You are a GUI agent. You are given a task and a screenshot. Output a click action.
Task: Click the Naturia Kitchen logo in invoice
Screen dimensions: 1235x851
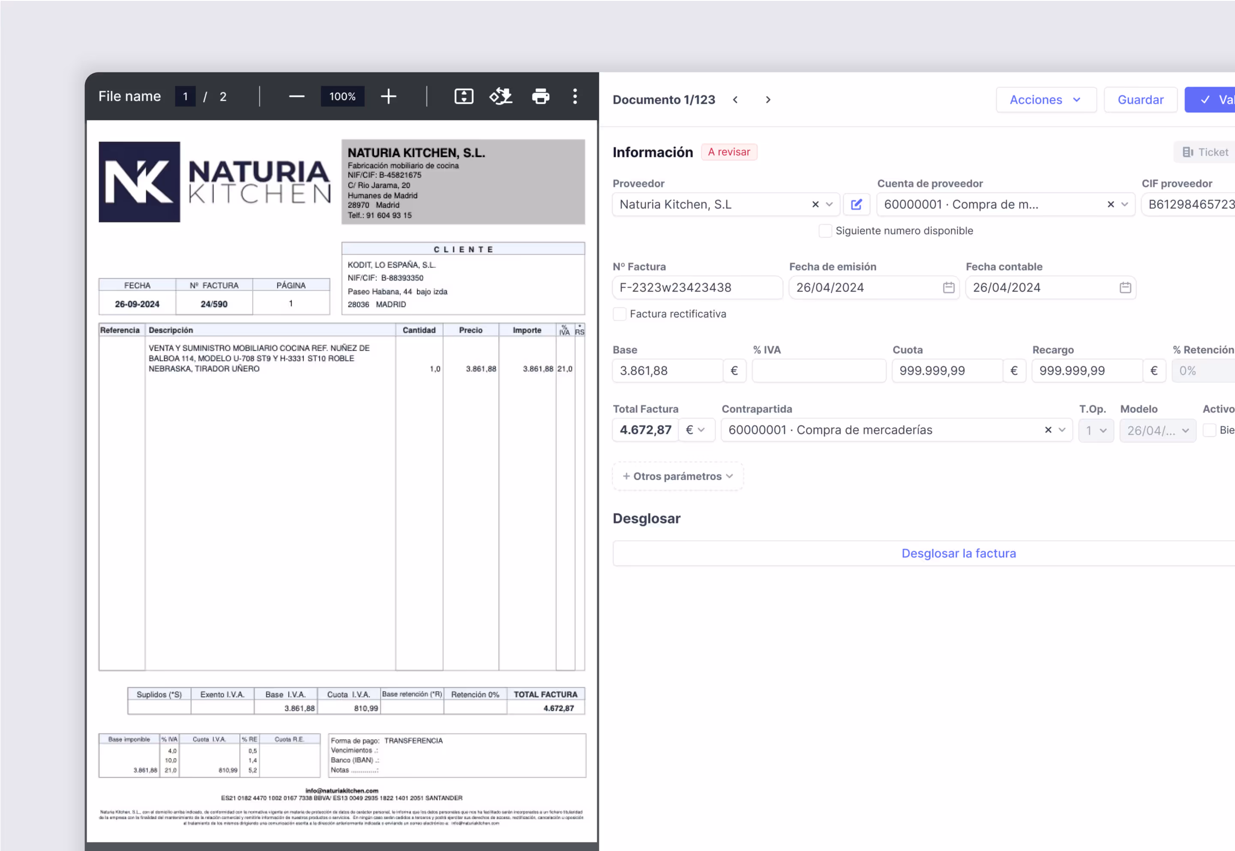tap(214, 182)
